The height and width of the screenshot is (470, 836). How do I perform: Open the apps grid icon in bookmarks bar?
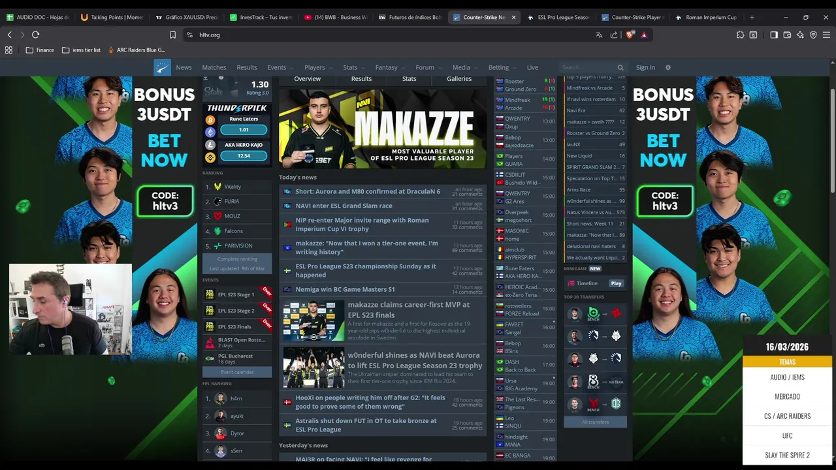(x=8, y=50)
